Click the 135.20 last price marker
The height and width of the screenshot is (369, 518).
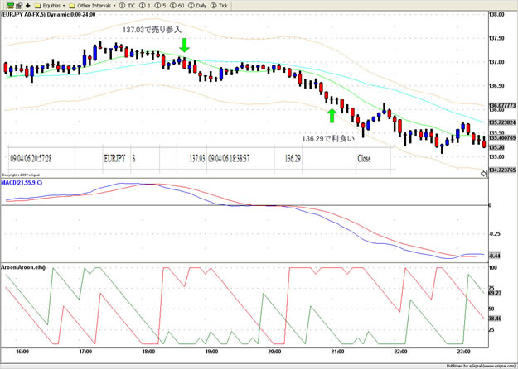click(x=496, y=147)
